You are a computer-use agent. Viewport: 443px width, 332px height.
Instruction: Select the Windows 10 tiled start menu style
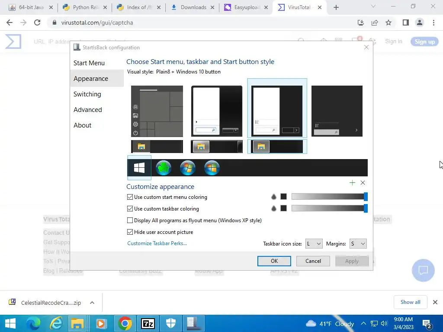157,111
